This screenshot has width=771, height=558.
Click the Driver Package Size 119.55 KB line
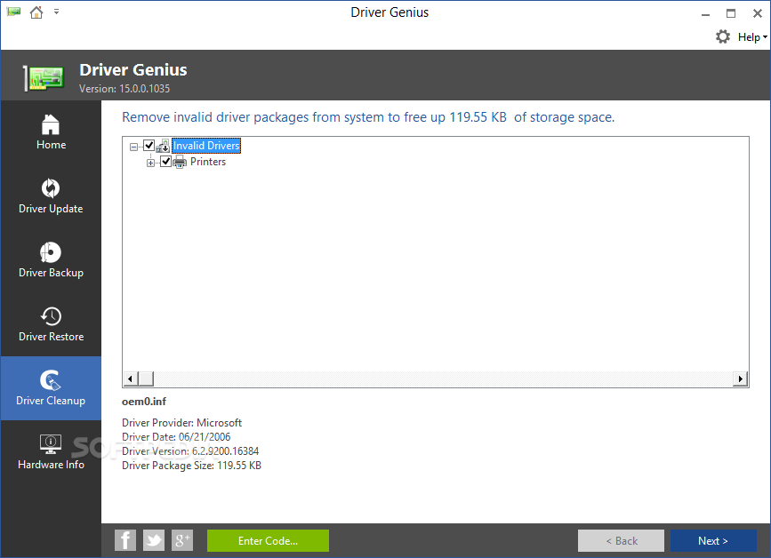tap(192, 466)
